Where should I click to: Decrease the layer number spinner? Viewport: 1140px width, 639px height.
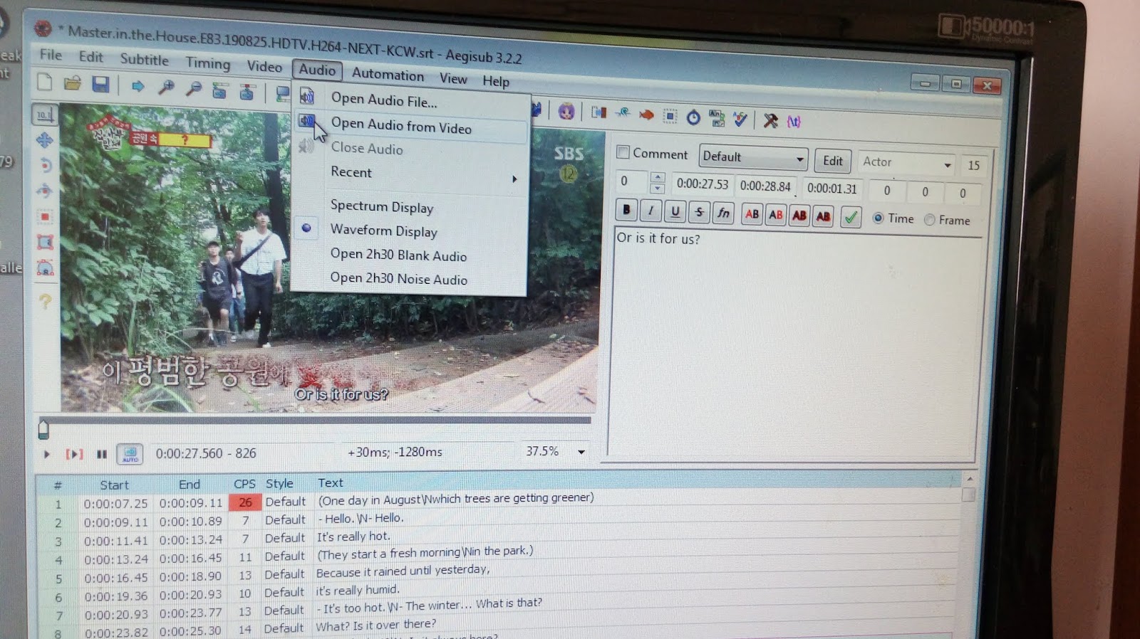pyautogui.click(x=658, y=189)
